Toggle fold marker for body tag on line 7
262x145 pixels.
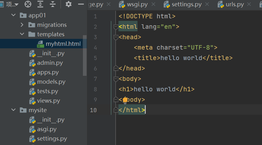click(x=116, y=79)
